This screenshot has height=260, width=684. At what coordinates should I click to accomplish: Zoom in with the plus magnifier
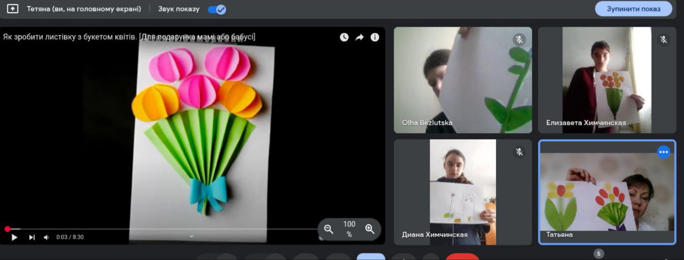[369, 229]
